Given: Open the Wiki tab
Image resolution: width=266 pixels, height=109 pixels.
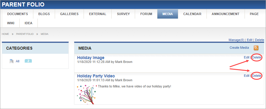Looking at the screenshot, I should (11, 23).
